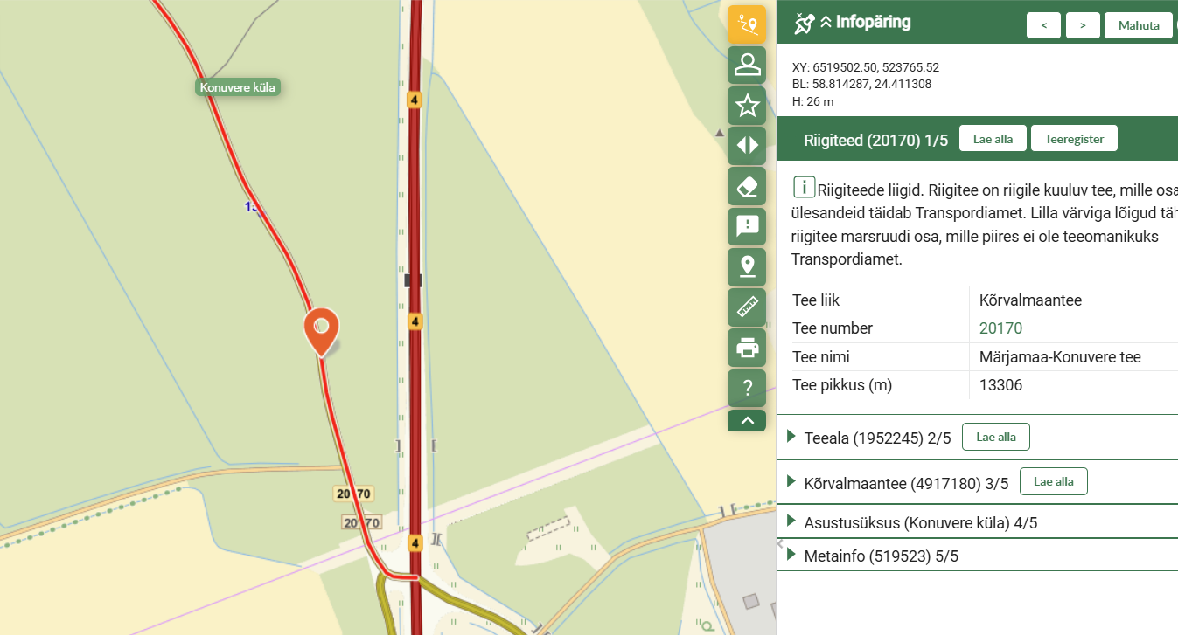Collapse the map toolbar with chevron

coord(746,421)
